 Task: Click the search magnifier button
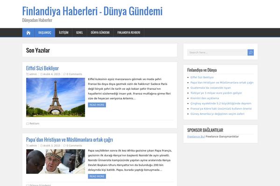(x=251, y=53)
